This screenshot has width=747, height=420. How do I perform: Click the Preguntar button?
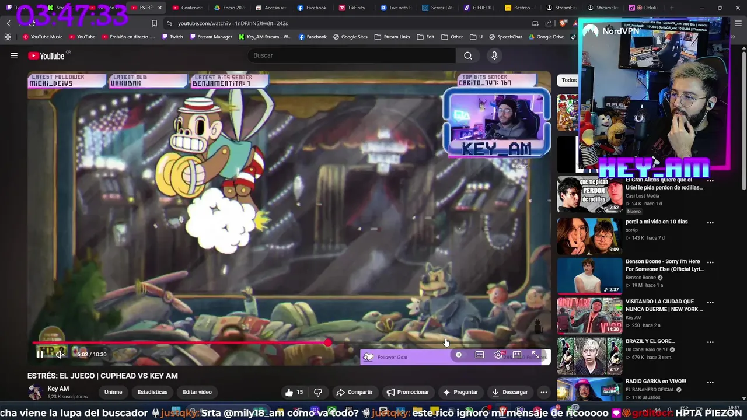[x=460, y=392]
